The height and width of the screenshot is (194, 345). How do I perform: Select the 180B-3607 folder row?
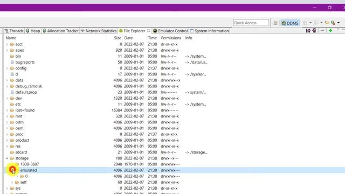click(175, 164)
